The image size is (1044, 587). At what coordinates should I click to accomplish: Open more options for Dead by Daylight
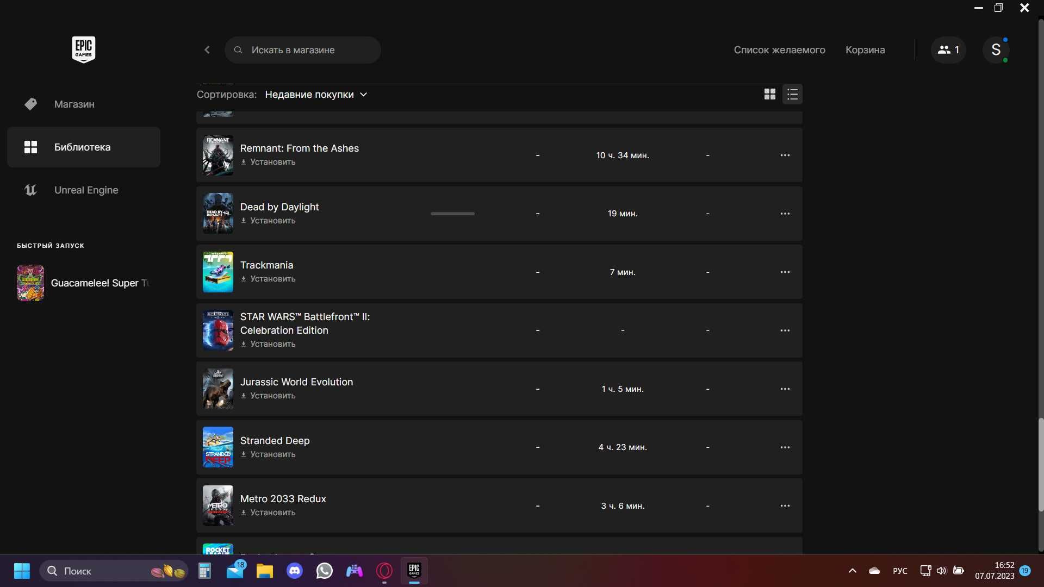(x=785, y=214)
